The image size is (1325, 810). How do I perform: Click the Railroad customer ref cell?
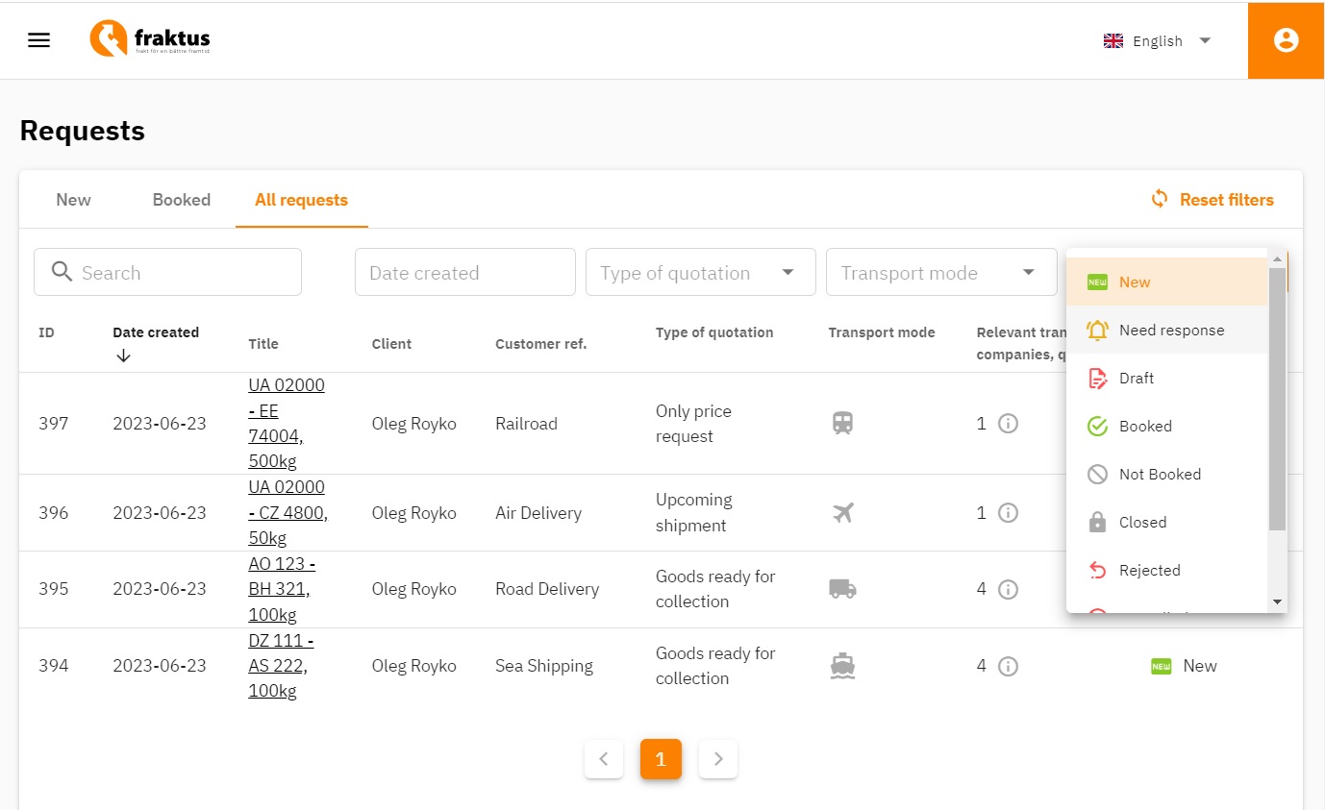pos(526,423)
